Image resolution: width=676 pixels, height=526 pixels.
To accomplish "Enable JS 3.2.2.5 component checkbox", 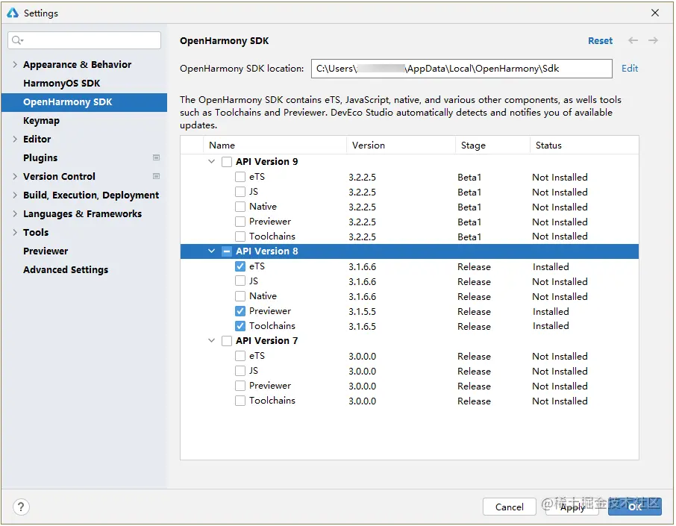I will [x=240, y=192].
